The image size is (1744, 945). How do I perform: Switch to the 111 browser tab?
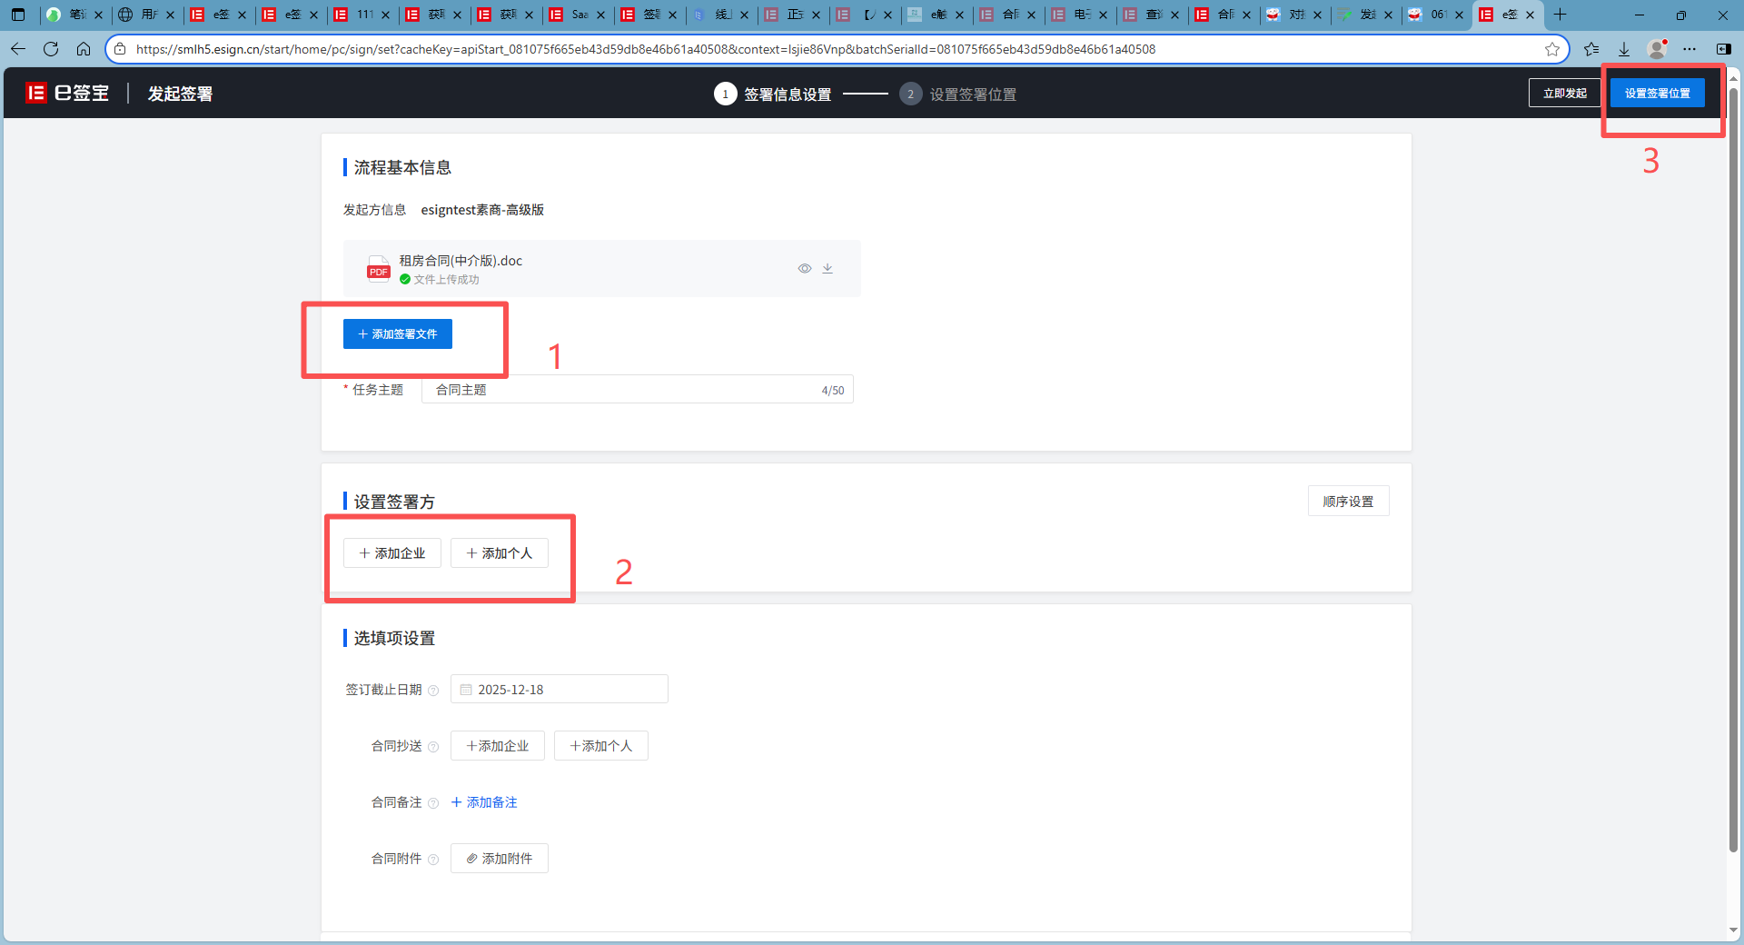[363, 15]
